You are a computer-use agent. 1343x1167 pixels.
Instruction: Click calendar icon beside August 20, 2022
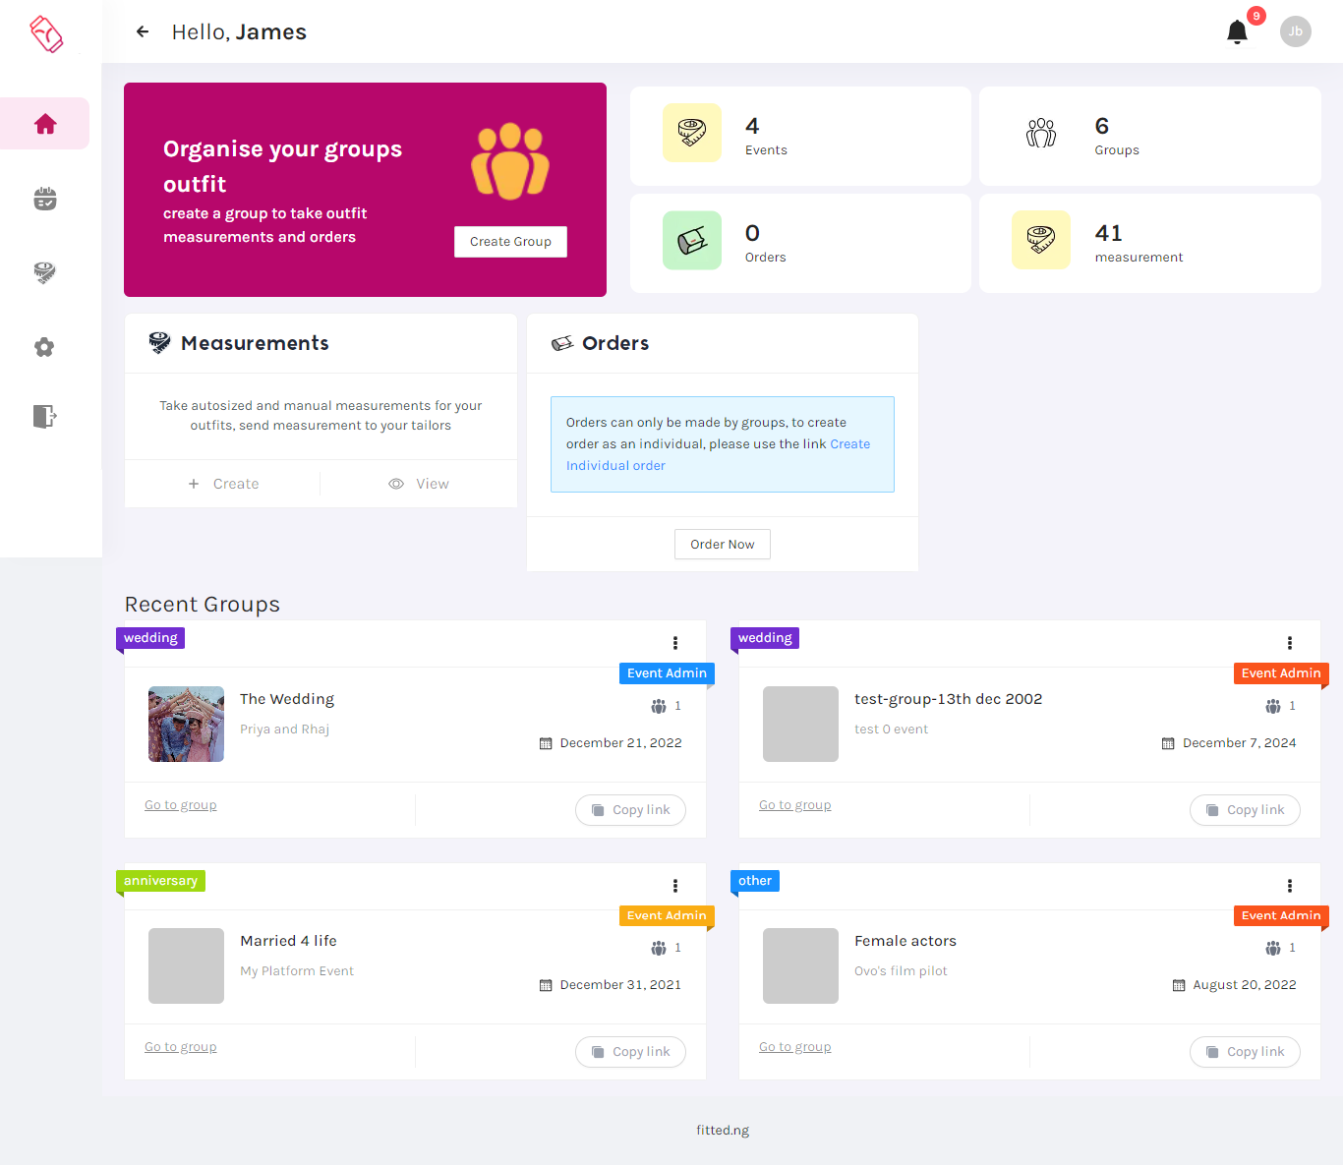[1179, 985]
